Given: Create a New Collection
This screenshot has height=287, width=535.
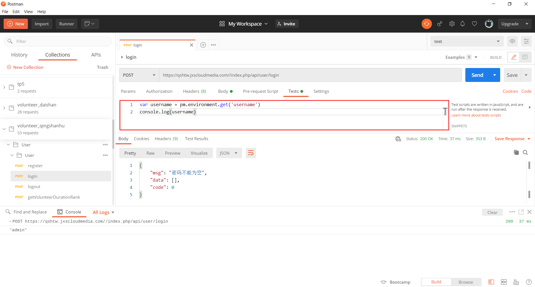Looking at the screenshot, I should 25,67.
